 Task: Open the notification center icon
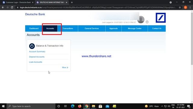tap(189, 106)
